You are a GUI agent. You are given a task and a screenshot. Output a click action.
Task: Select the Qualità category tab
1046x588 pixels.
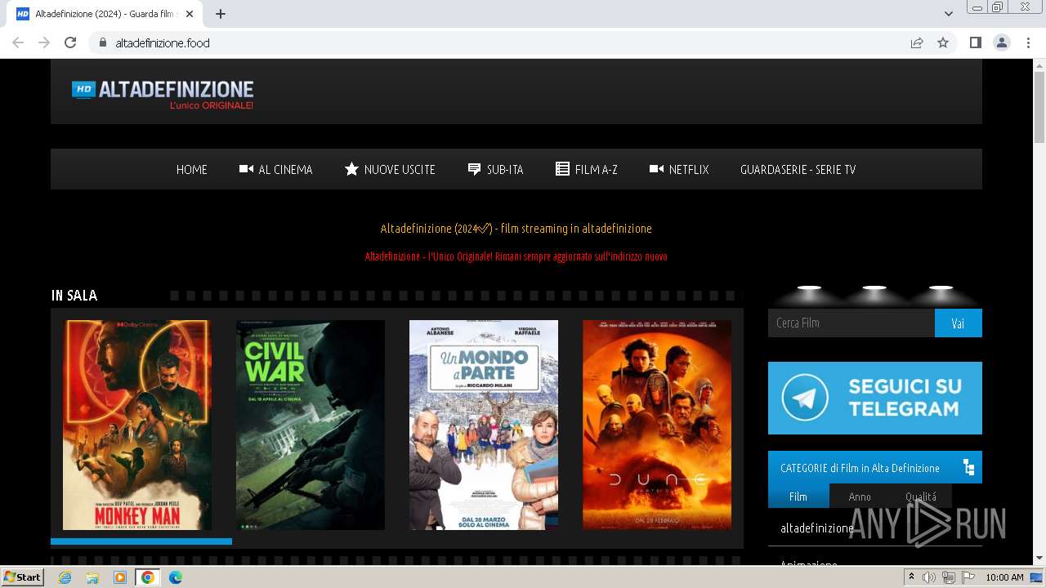click(x=921, y=497)
